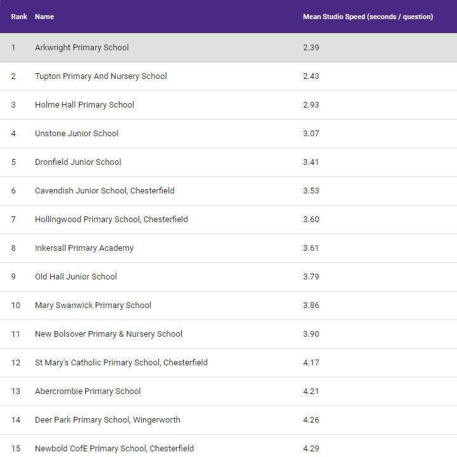This screenshot has height=457, width=457.
Task: Click Unstone Junior School name
Action: click(x=77, y=133)
